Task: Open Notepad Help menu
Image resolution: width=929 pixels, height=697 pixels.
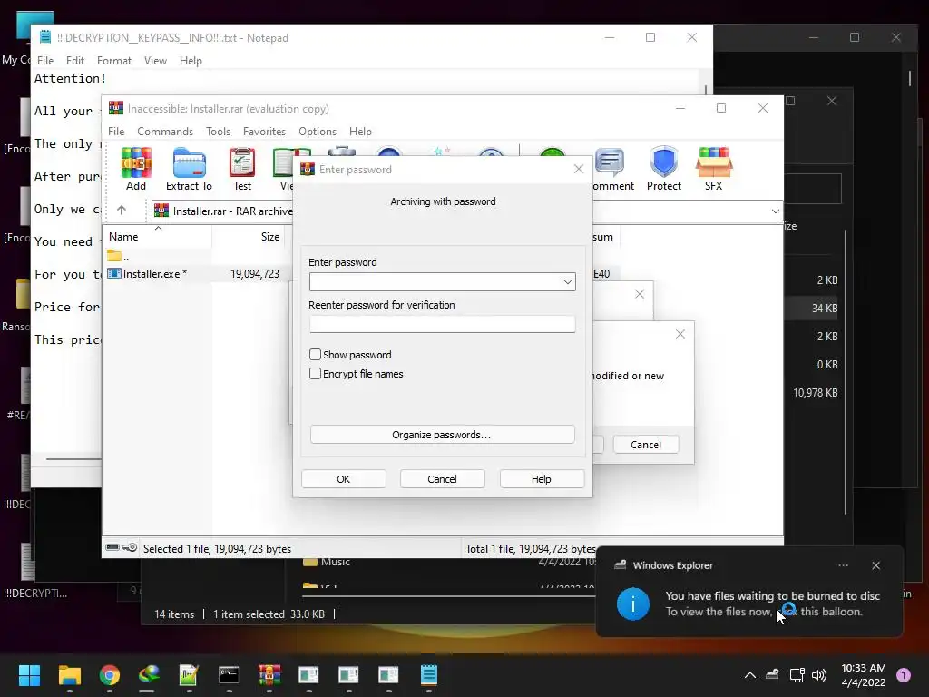Action: (x=191, y=61)
